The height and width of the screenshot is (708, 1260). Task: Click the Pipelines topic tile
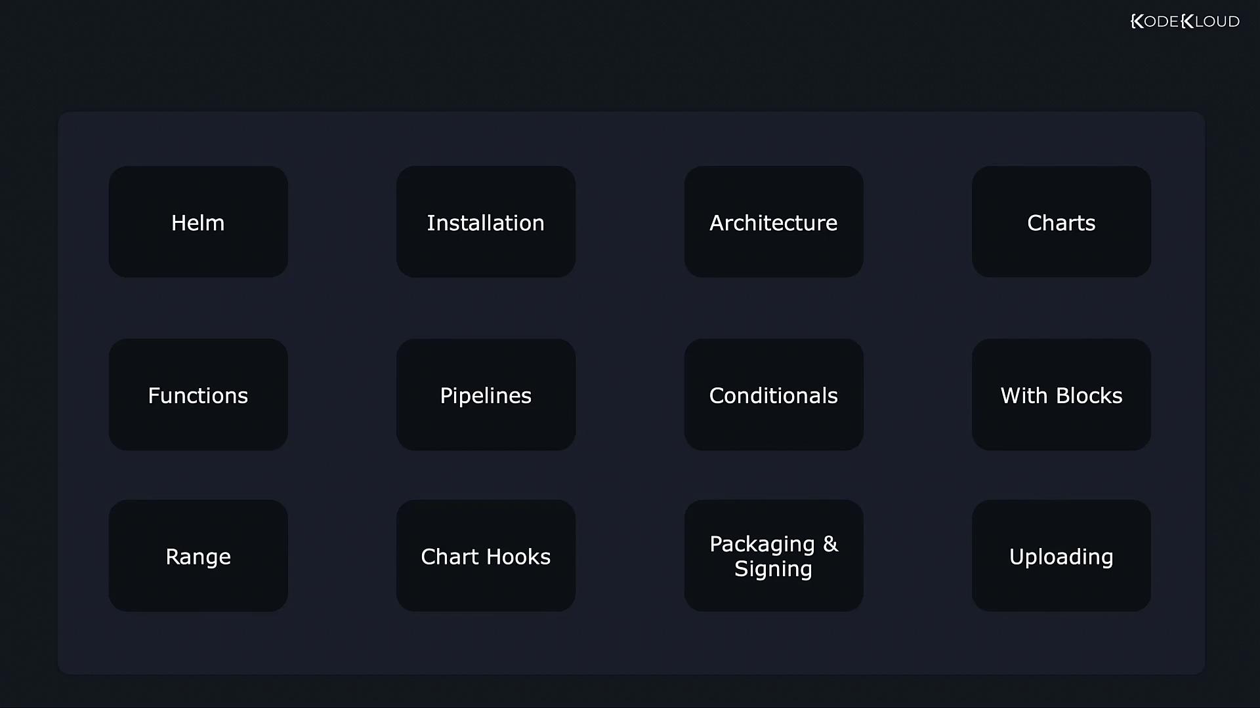[486, 395]
